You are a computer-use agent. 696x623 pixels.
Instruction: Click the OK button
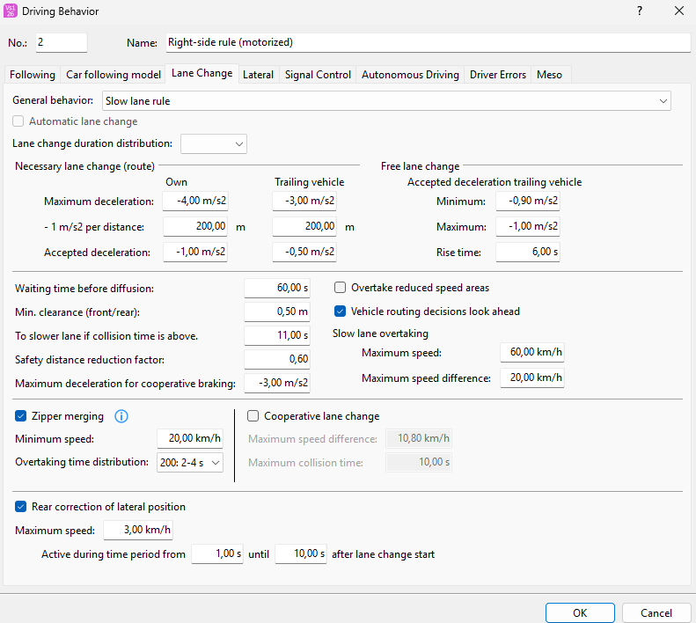tap(579, 612)
